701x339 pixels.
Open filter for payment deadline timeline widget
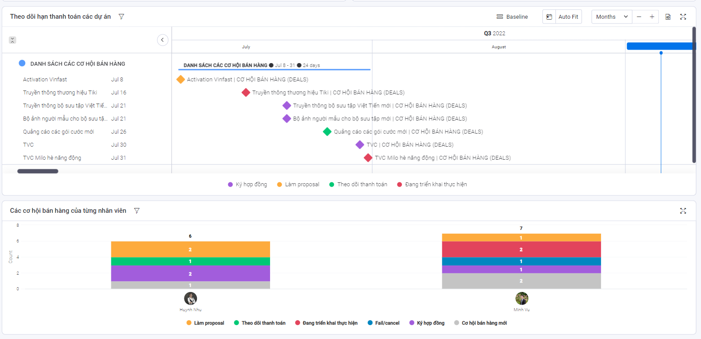click(x=121, y=17)
